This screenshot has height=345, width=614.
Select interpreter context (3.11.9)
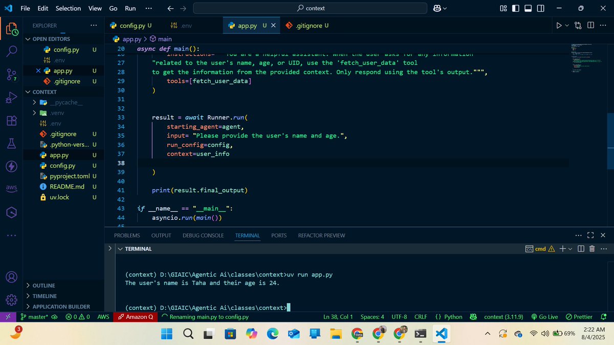(503, 317)
